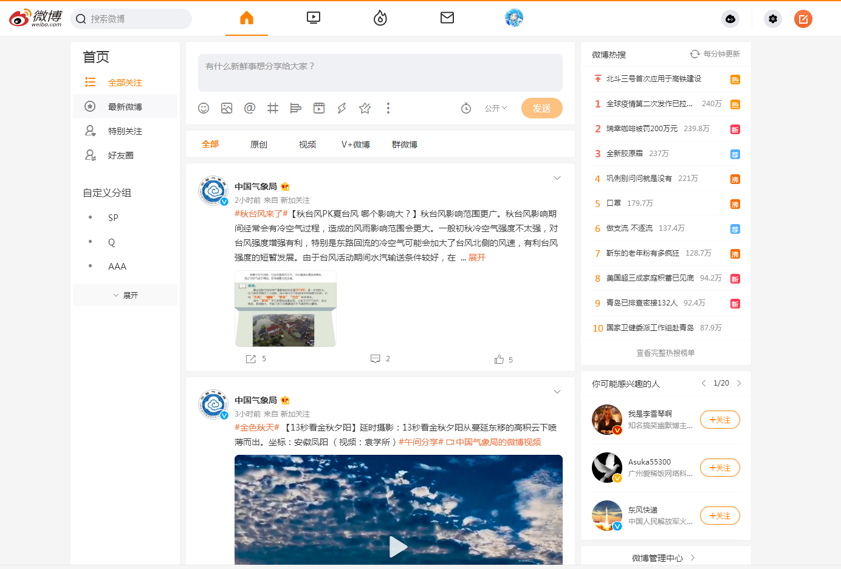This screenshot has width=841, height=569.
Task: Open the messages envelope icon
Action: click(x=447, y=18)
